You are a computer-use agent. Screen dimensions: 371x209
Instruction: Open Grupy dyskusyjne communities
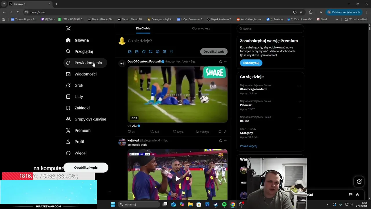click(x=86, y=119)
